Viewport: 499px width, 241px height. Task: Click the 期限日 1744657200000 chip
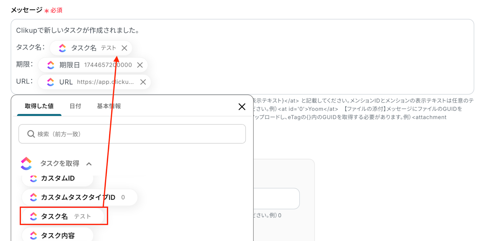pos(93,65)
